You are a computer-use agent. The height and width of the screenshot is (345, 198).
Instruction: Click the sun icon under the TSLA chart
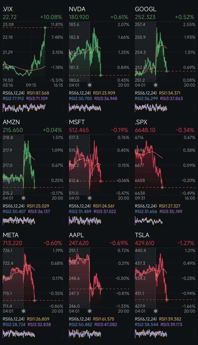point(155,311)
